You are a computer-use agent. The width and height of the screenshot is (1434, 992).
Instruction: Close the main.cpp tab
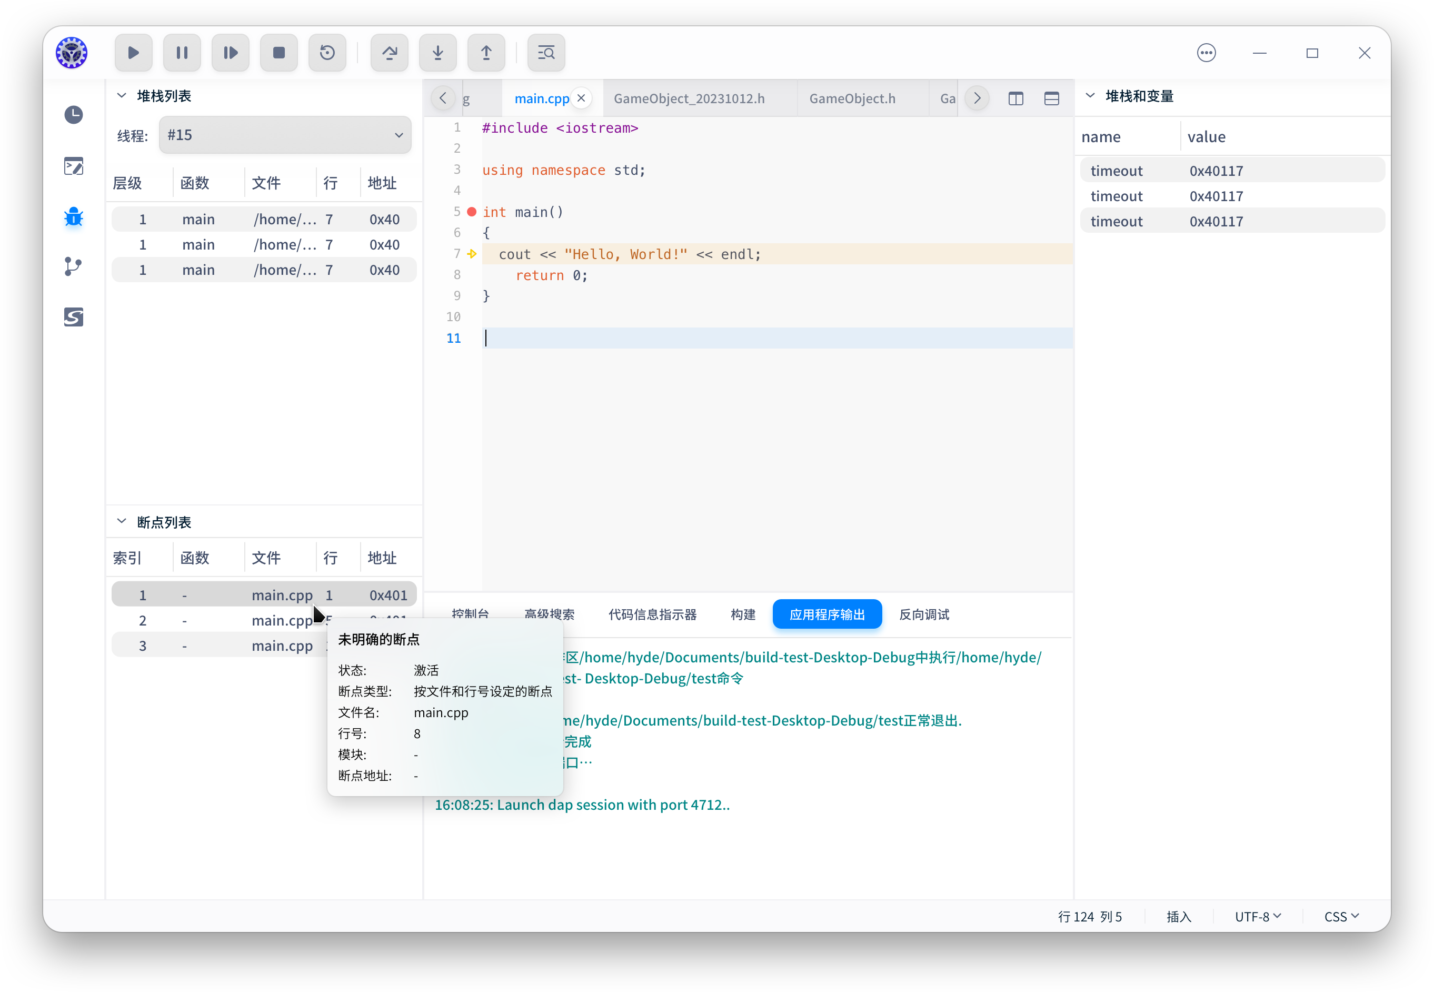(581, 98)
